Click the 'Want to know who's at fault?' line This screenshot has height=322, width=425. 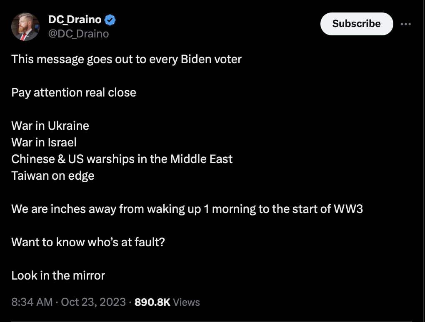pyautogui.click(x=88, y=242)
